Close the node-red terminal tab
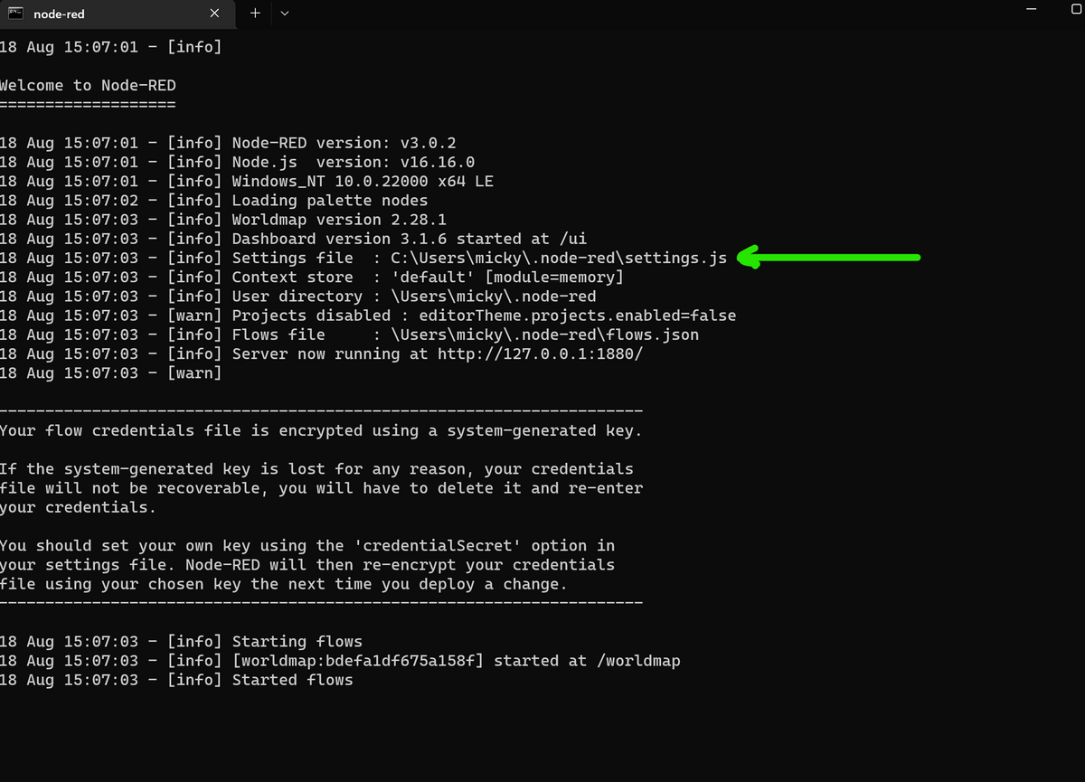The image size is (1085, 782). (x=214, y=14)
